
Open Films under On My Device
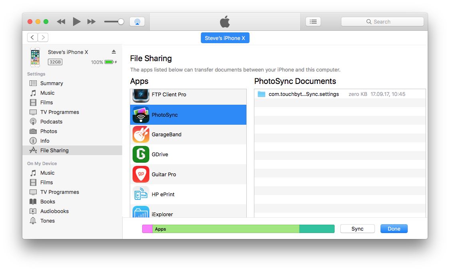pyautogui.click(x=72, y=182)
